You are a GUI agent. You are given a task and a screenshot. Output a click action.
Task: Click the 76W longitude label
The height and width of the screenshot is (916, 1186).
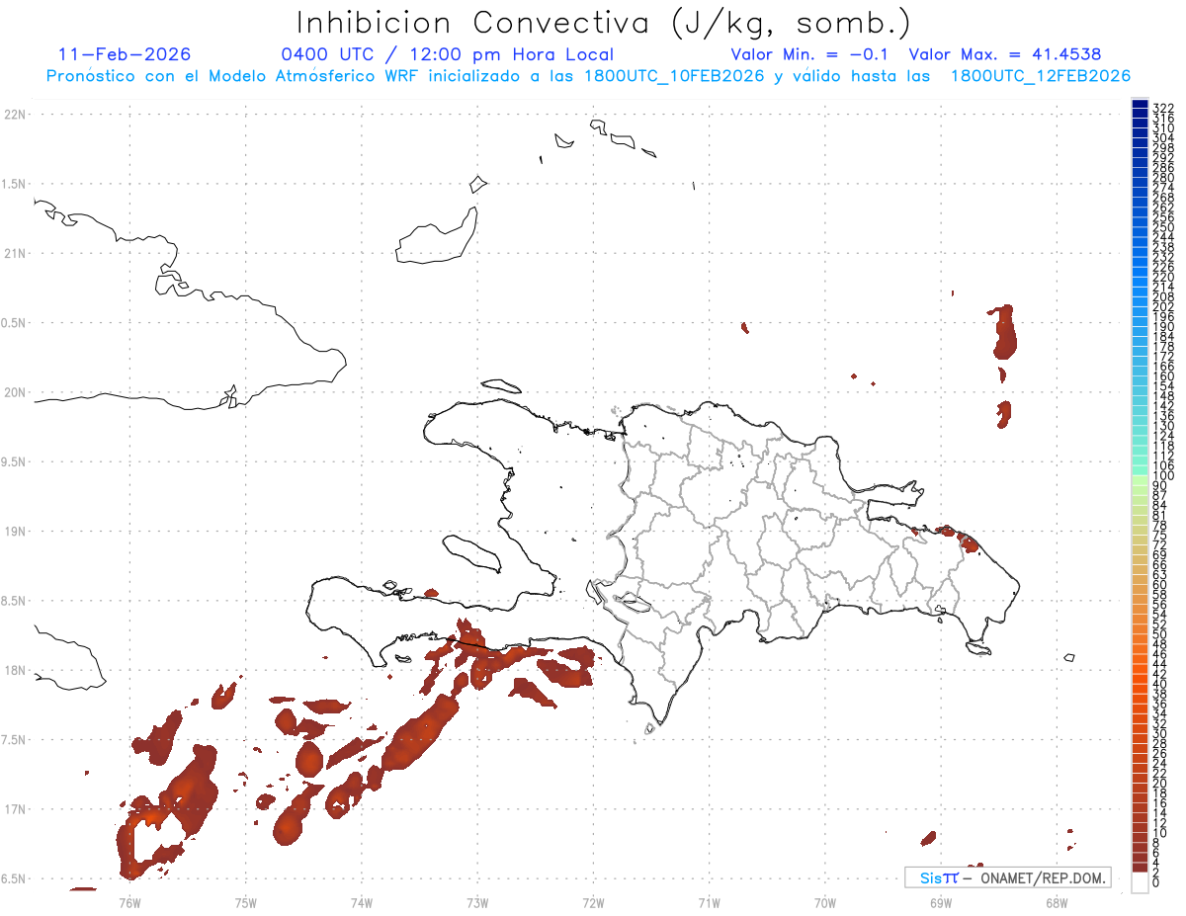coord(129,902)
